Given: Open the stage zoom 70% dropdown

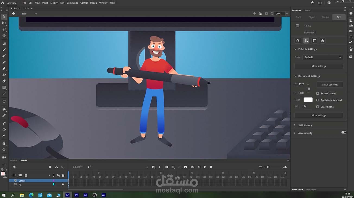Looking at the screenshot, I should [287, 14].
